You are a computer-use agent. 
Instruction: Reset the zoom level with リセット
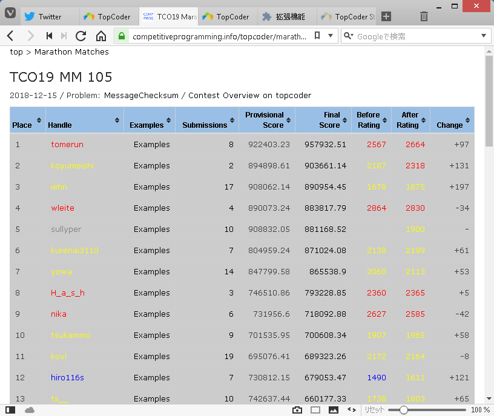[374, 410]
